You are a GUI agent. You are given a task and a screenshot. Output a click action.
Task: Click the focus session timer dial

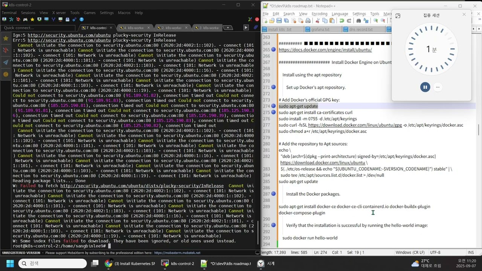[431, 49]
